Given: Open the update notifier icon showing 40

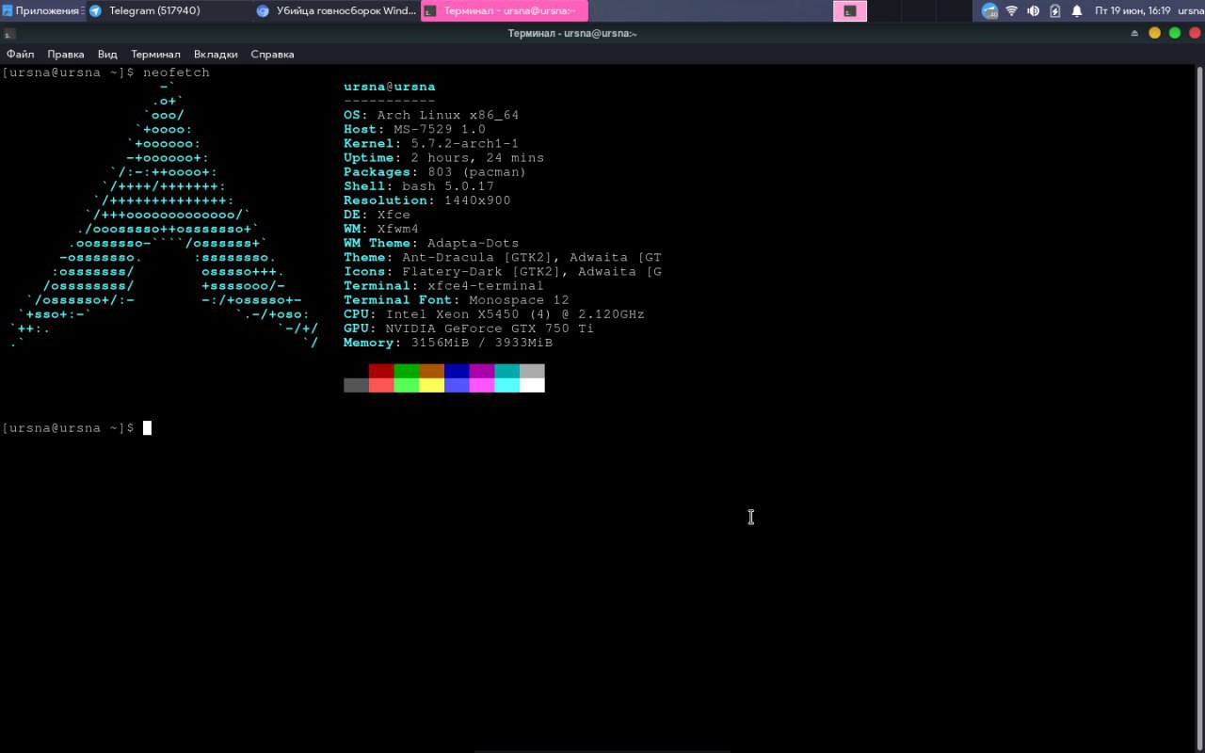Looking at the screenshot, I should pos(989,11).
